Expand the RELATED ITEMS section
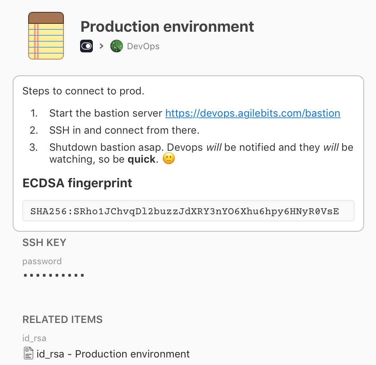The image size is (376, 365). click(x=62, y=319)
